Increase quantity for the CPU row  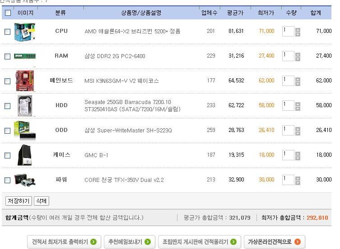point(298,30)
